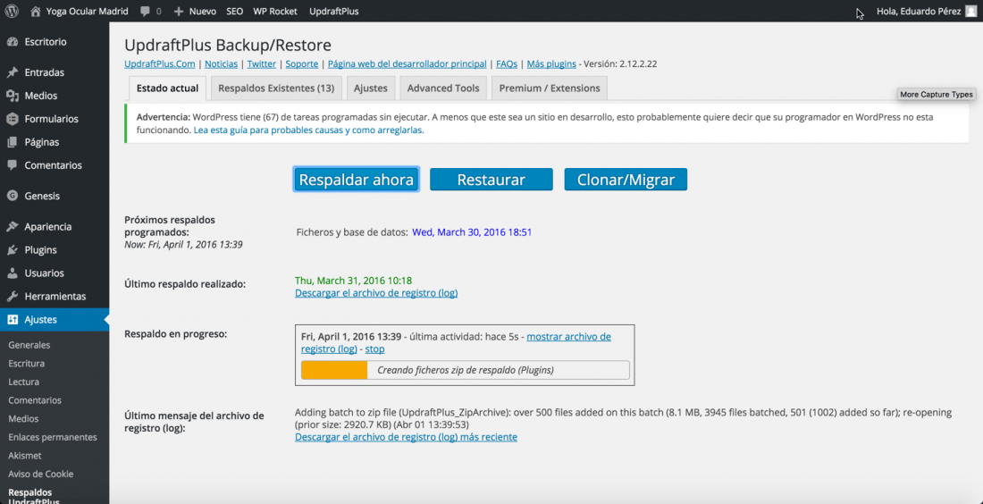Click the Comentarios speech bubble icon in sidebar
Viewport: 983px width, 504px height.
12,165
